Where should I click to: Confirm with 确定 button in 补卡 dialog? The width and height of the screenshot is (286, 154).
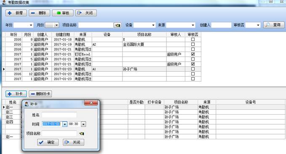click(48, 142)
